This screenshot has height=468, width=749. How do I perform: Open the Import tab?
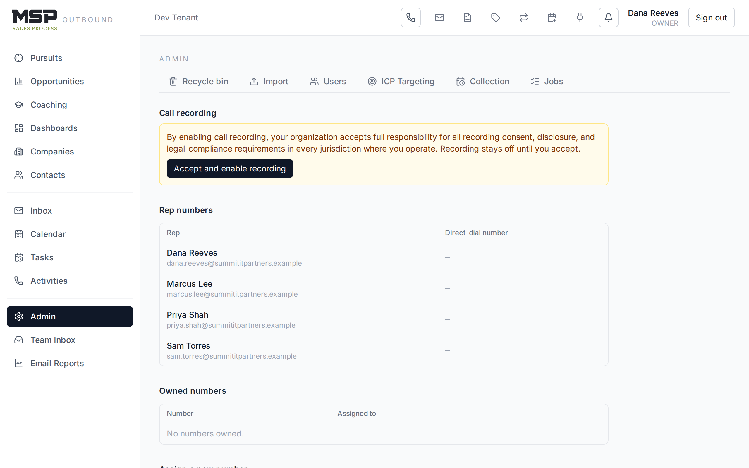[x=269, y=81]
